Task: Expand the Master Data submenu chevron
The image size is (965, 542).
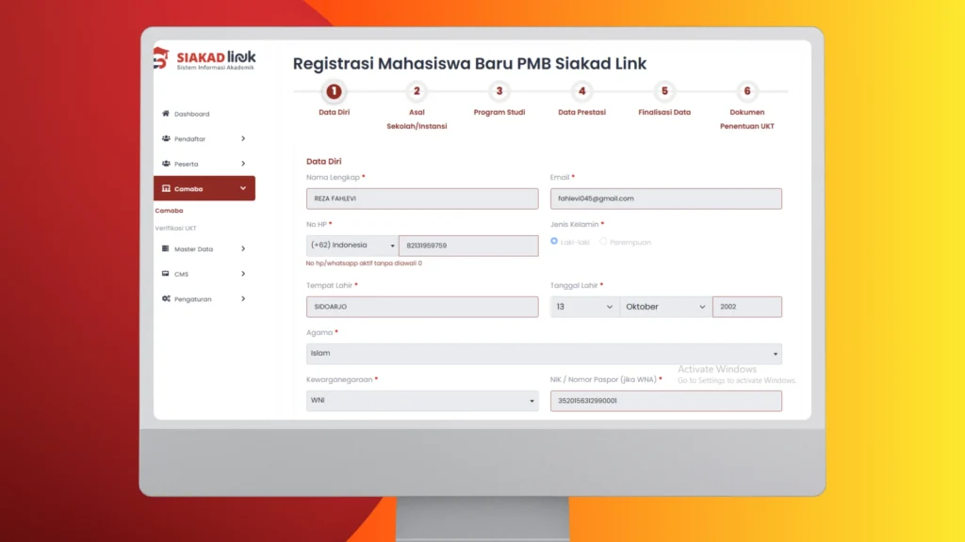Action: [243, 248]
